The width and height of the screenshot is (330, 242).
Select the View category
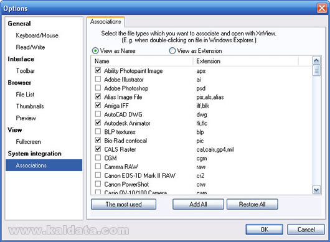pos(15,130)
